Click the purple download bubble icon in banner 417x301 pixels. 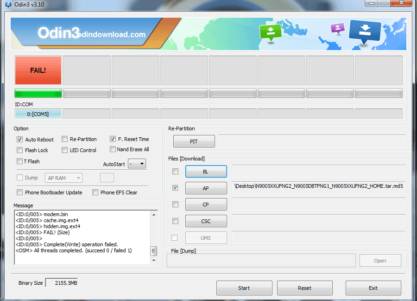[x=337, y=28]
